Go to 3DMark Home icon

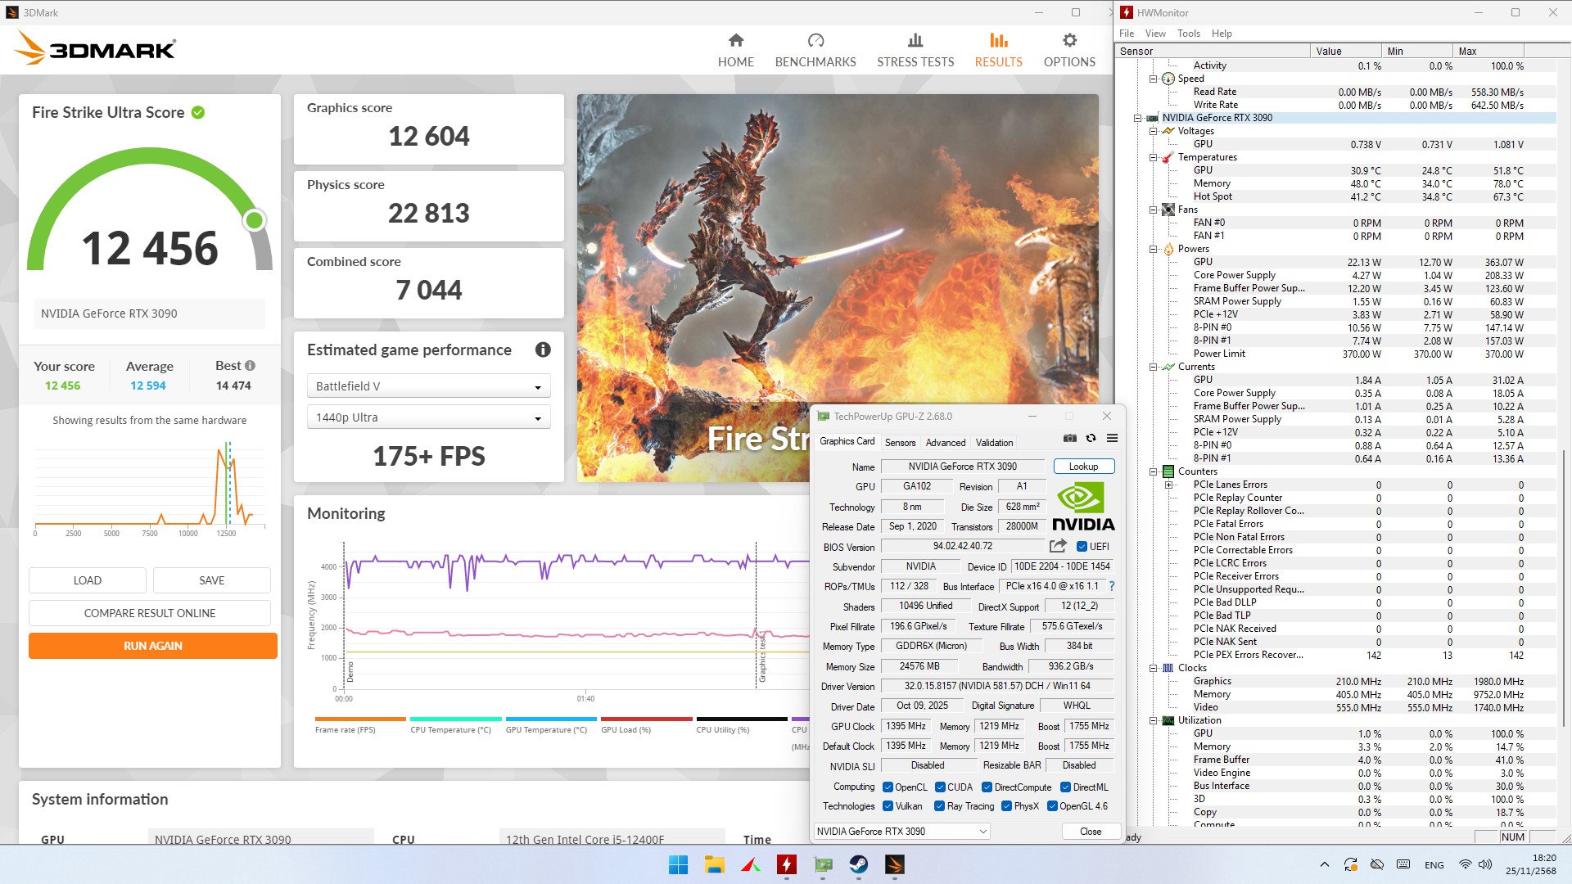click(735, 41)
